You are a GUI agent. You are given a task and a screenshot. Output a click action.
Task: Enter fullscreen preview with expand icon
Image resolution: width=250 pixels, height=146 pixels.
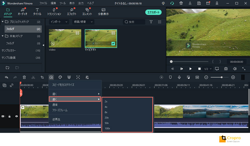pyautogui.click(x=244, y=69)
